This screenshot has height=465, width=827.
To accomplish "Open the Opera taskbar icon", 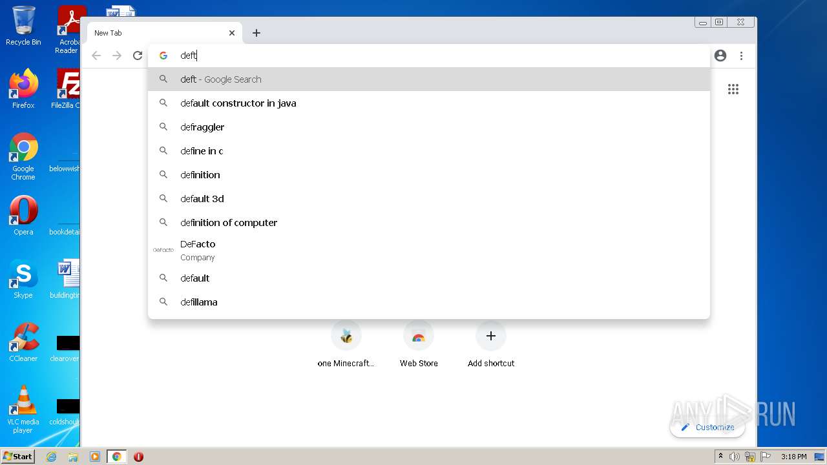I will (x=138, y=457).
